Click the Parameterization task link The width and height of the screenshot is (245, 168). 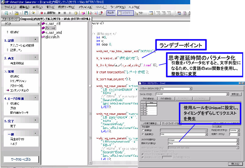(x=17, y=86)
